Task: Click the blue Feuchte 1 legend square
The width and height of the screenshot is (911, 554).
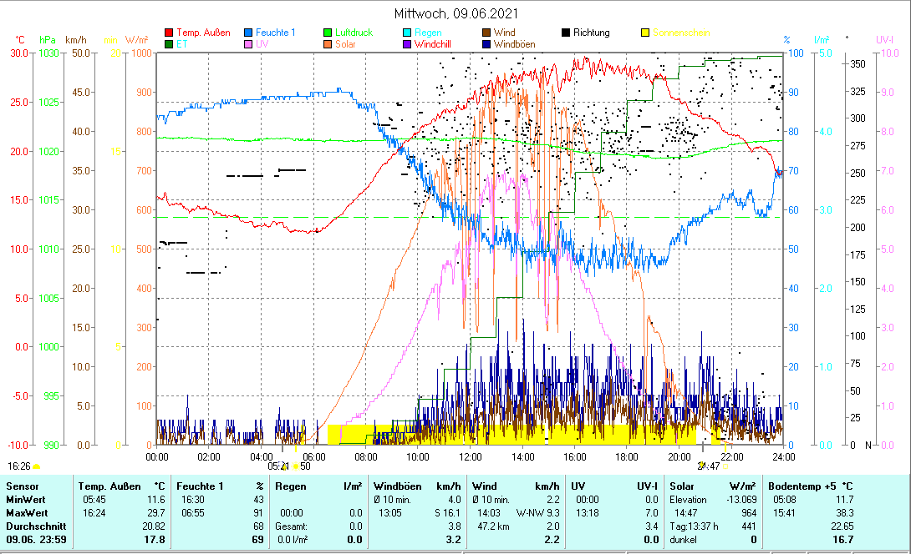Action: point(249,33)
